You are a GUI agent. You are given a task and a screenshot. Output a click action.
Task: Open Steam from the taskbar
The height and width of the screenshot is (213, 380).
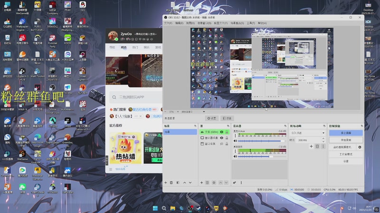click(x=199, y=208)
